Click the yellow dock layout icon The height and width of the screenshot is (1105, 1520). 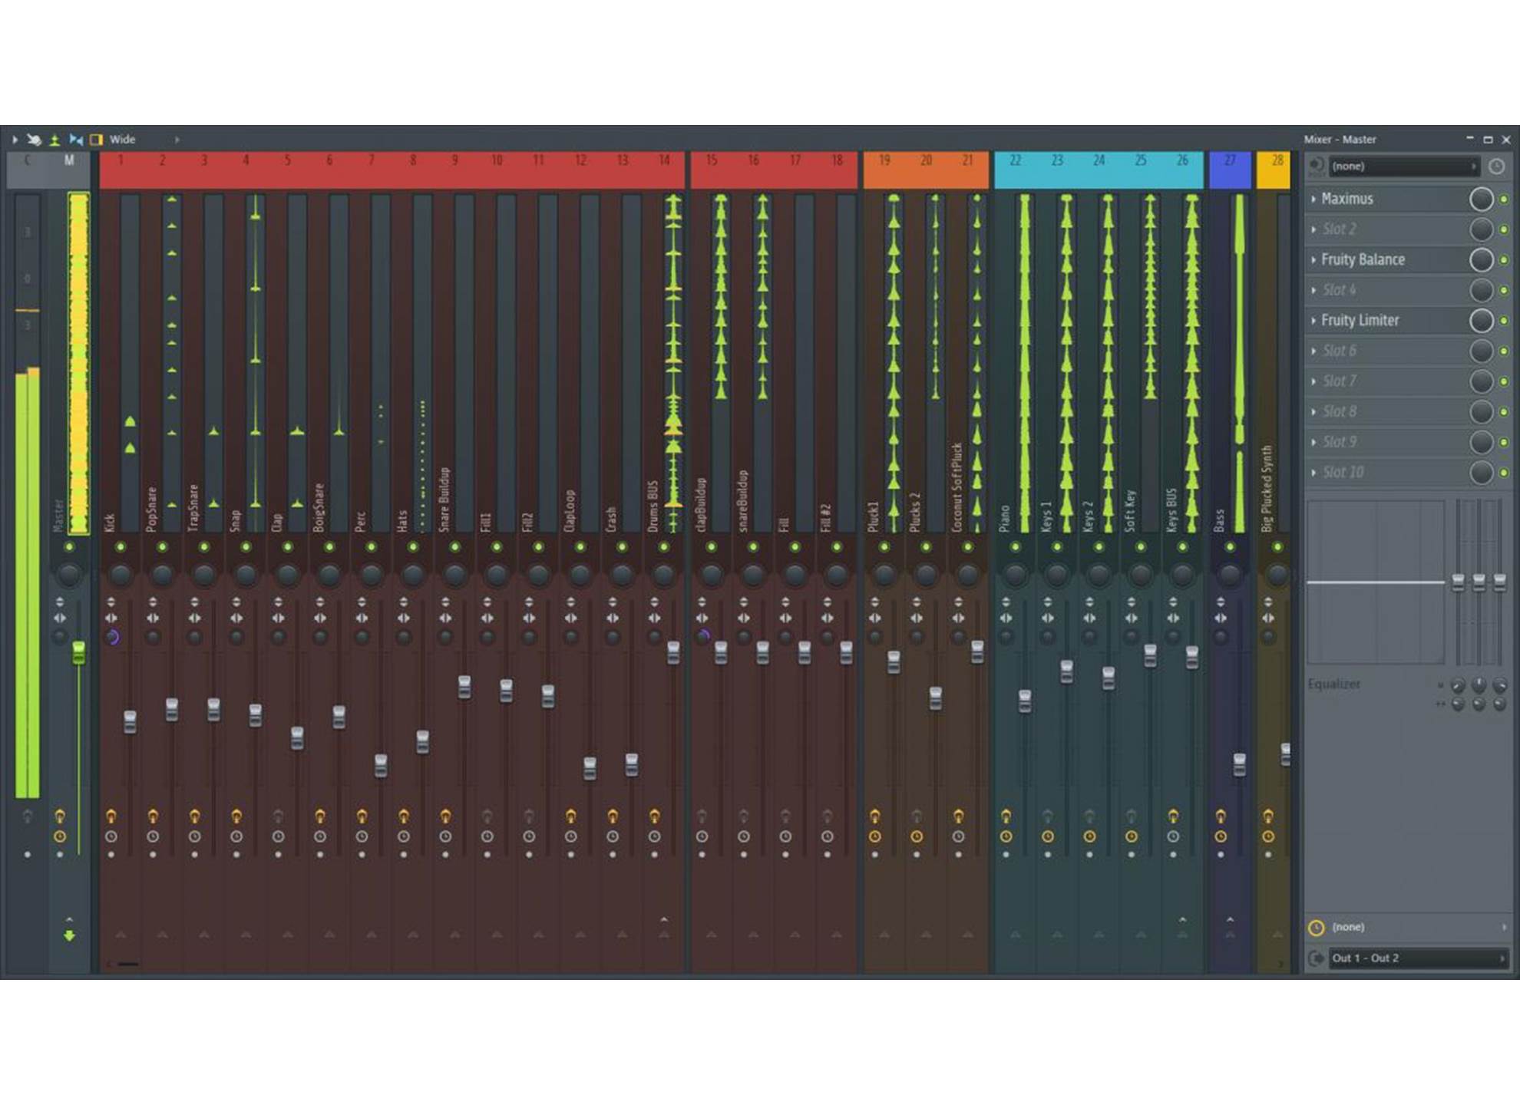point(96,140)
